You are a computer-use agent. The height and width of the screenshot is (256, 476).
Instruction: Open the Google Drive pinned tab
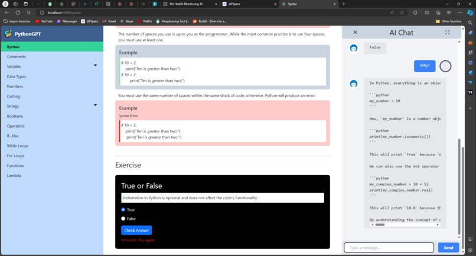tap(143, 4)
